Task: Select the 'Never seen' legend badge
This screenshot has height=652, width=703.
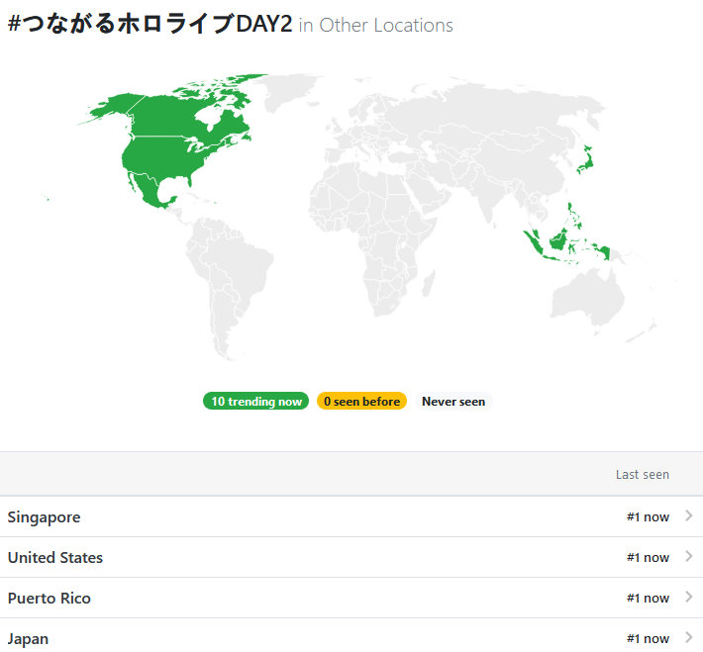Action: pos(453,401)
